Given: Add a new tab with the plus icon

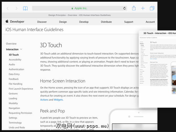Looking at the screenshot, I should coord(143,8).
